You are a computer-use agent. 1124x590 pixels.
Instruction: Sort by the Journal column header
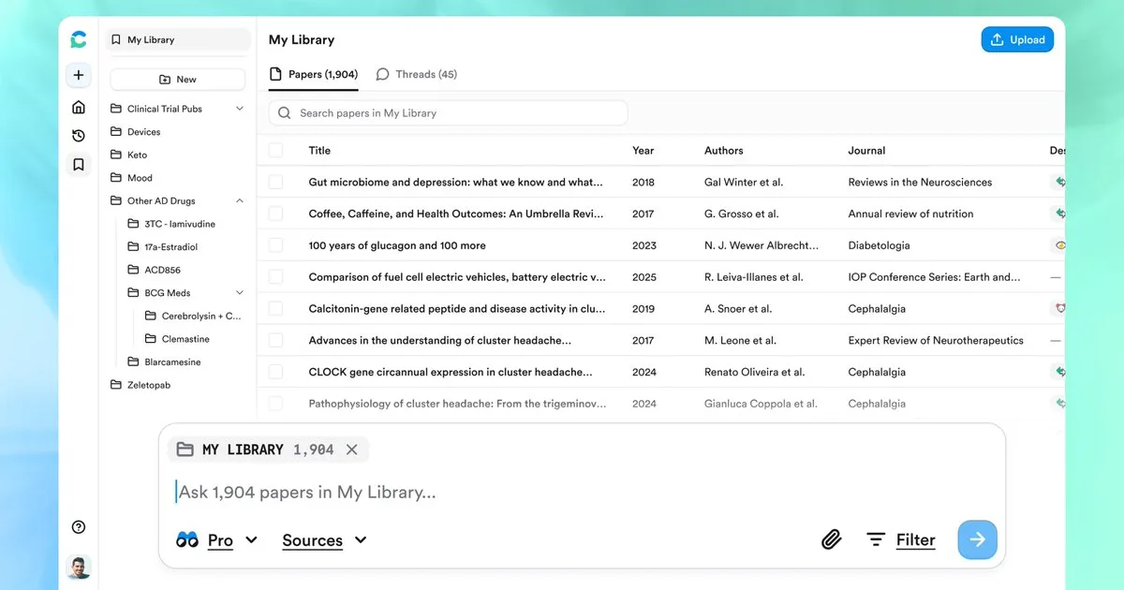click(x=866, y=150)
